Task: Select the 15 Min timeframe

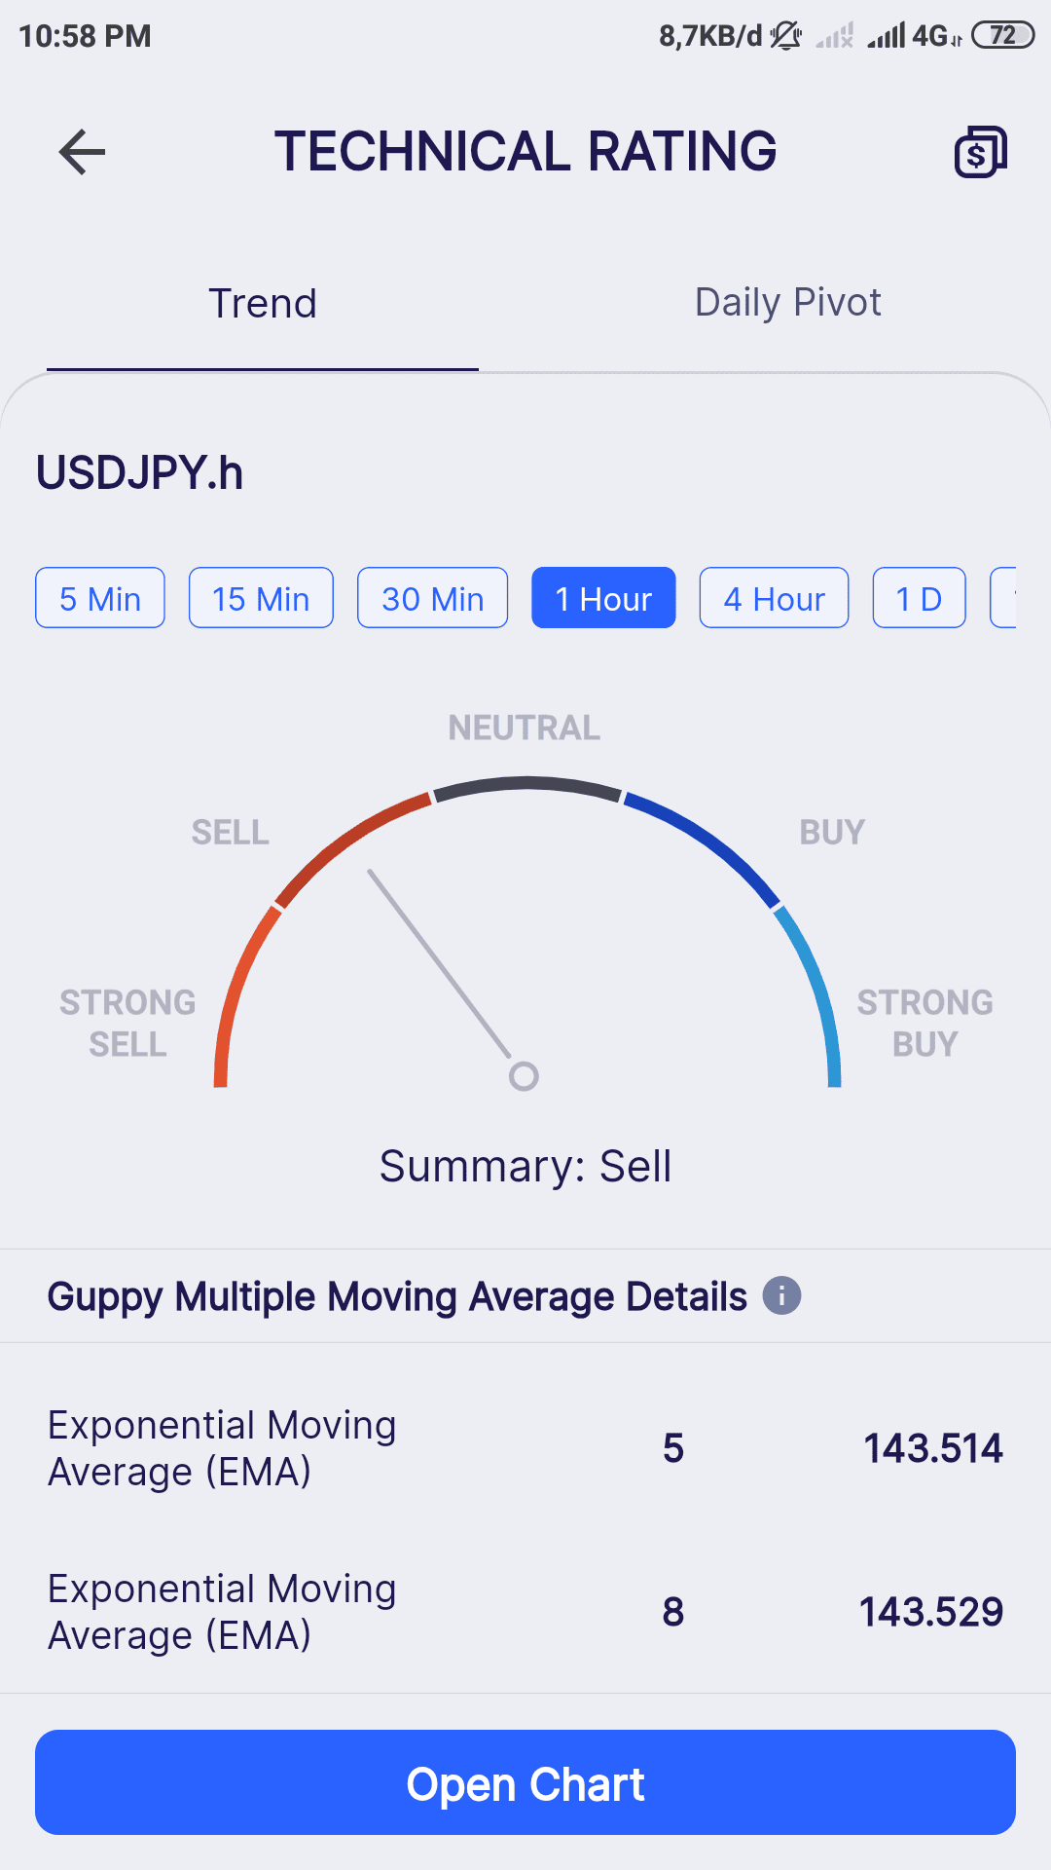Action: pyautogui.click(x=261, y=598)
